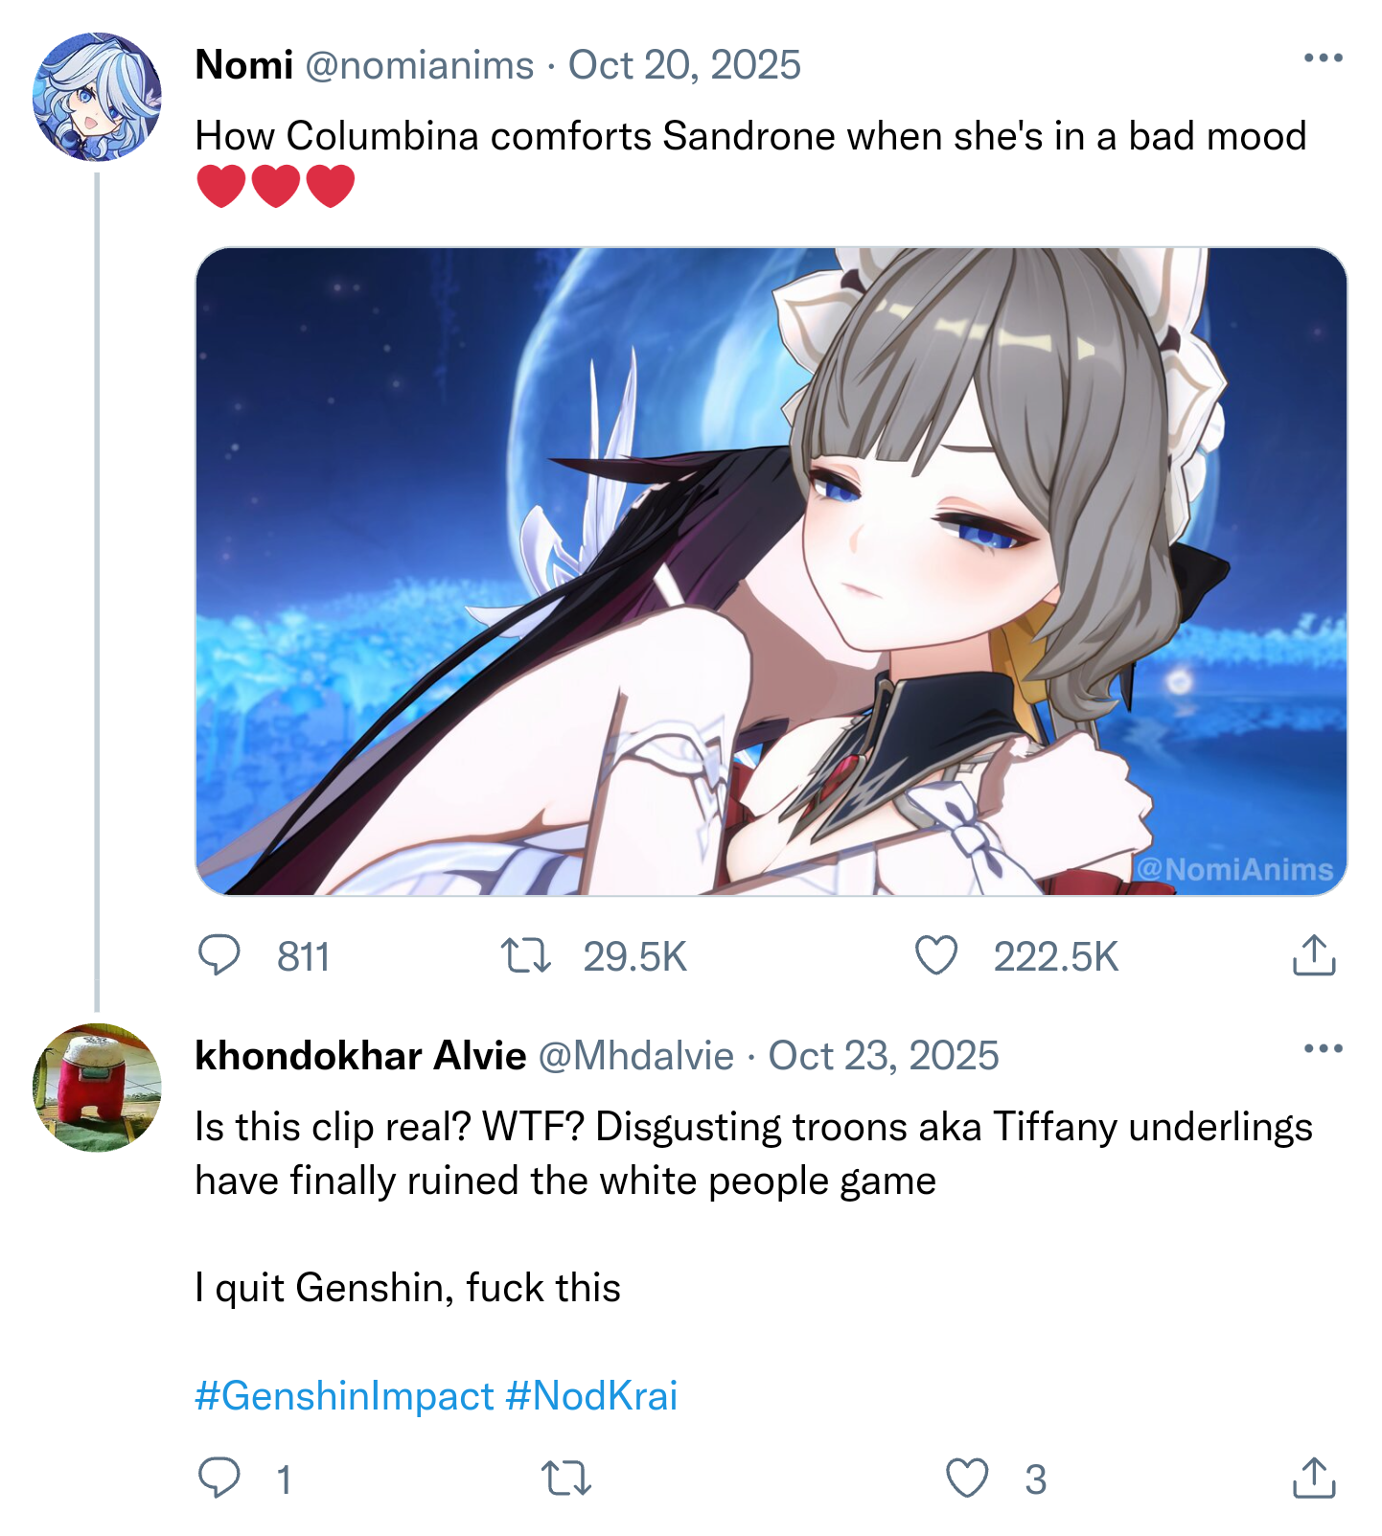Open the anime clip media in the tweet
Screen dimensions: 1382x1536
coord(772,571)
